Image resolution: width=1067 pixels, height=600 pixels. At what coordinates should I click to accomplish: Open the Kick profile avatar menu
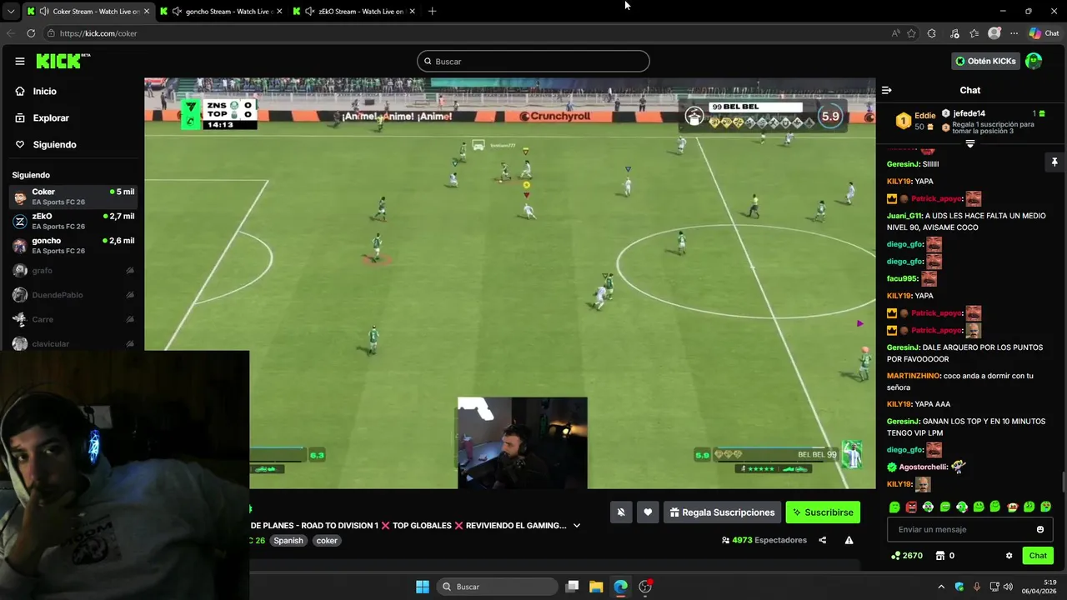(x=1034, y=61)
